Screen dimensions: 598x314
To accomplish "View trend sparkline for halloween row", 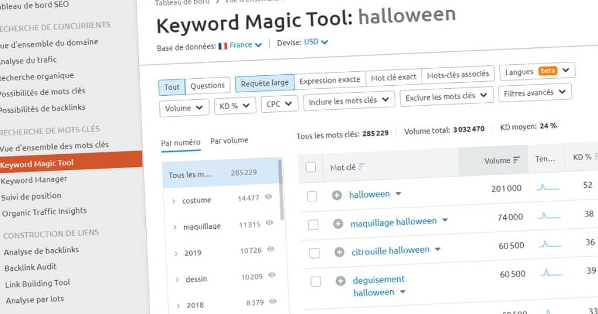I will [547, 187].
